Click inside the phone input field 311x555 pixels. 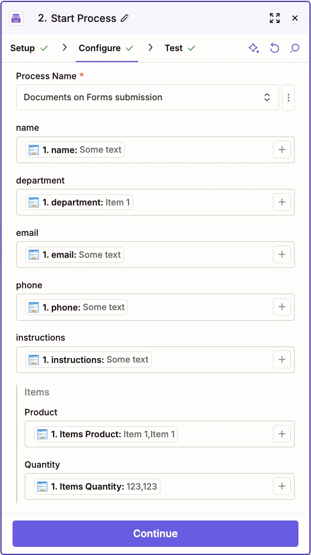pyautogui.click(x=155, y=307)
